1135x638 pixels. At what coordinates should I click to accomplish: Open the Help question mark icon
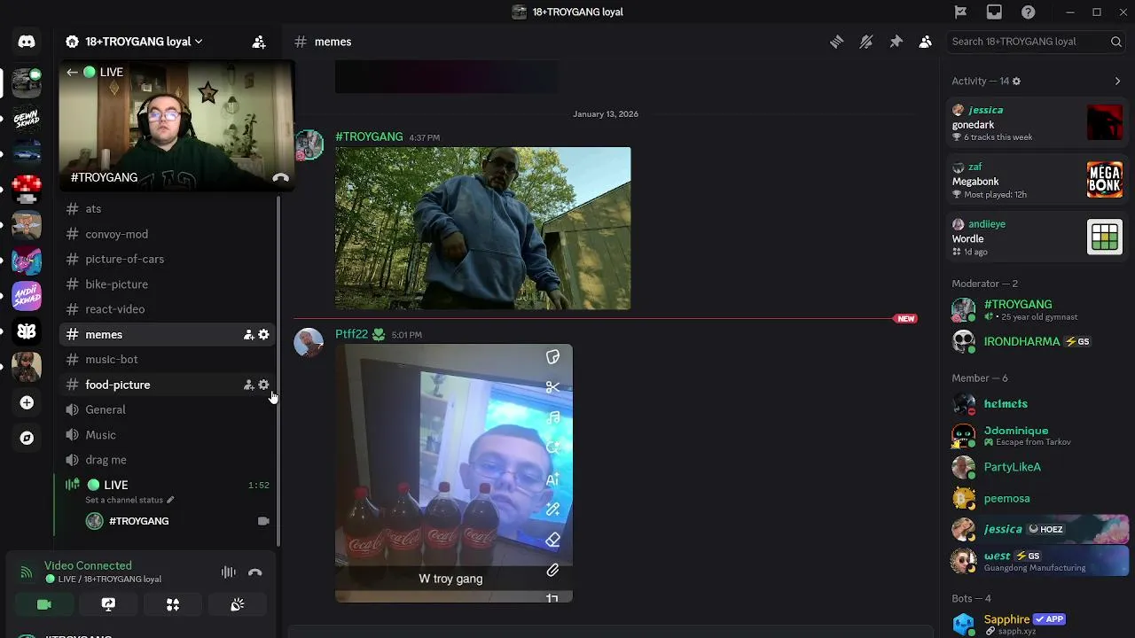coord(1028,12)
